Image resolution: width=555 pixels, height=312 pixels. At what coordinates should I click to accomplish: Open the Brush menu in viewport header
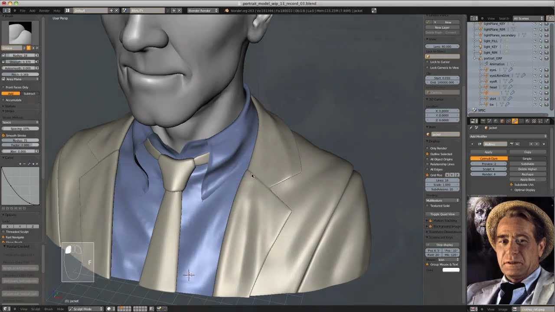click(x=48, y=309)
